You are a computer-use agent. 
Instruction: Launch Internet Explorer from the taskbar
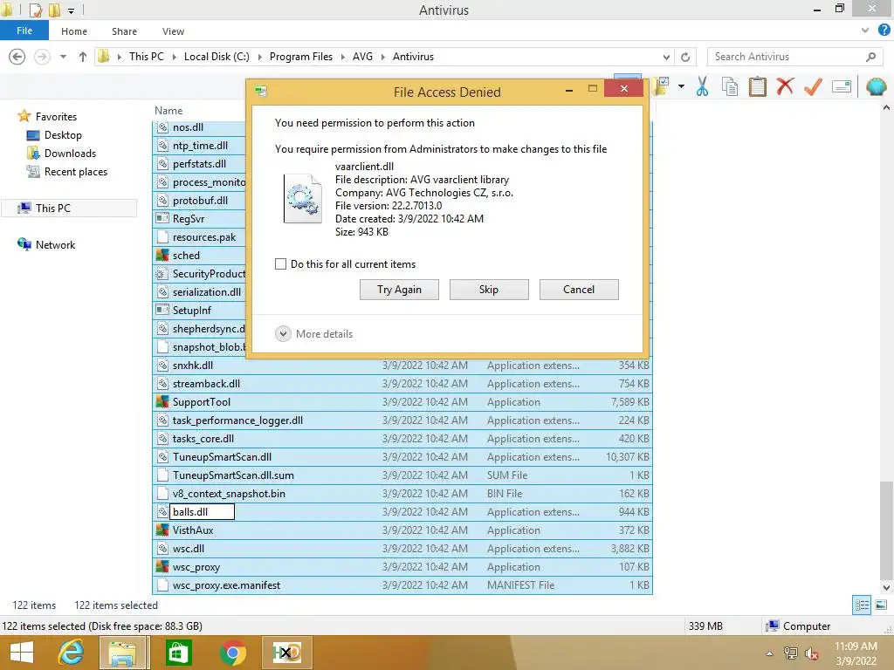coord(71,653)
